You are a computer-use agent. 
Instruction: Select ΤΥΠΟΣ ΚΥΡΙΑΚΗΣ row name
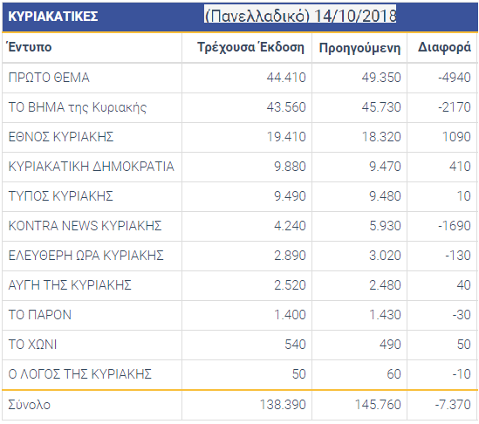tap(60, 195)
